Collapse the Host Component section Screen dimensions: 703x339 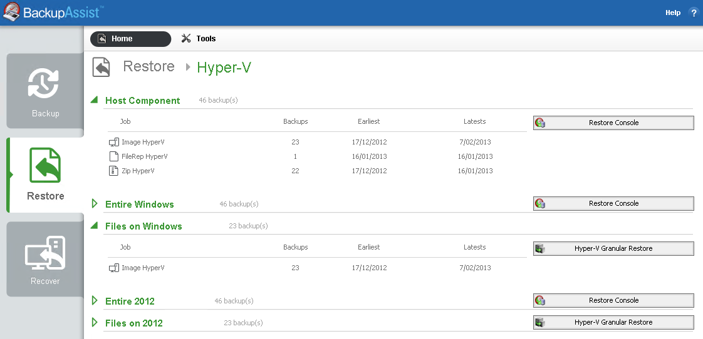point(94,100)
